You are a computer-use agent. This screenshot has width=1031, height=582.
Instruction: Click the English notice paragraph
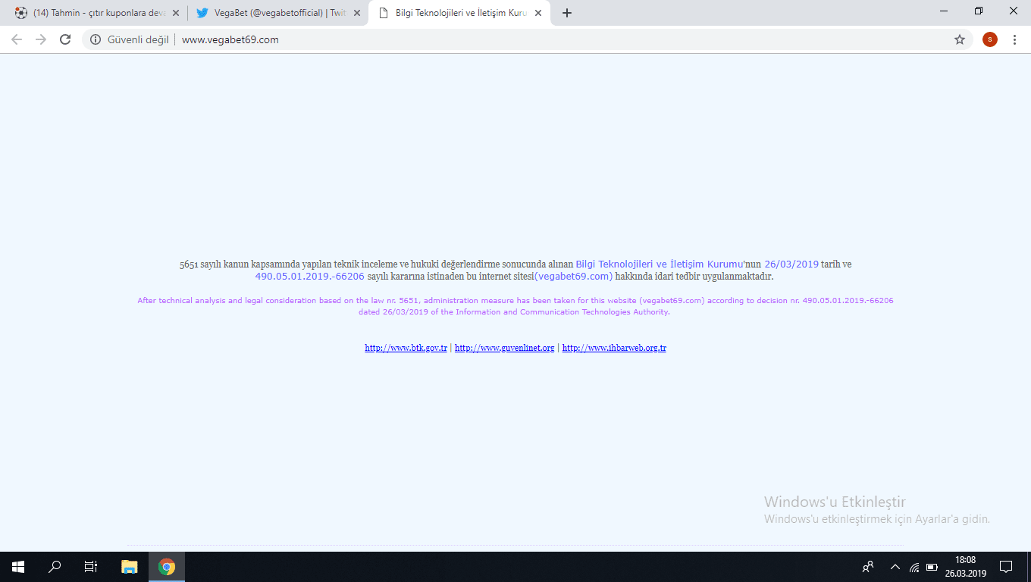(515, 306)
